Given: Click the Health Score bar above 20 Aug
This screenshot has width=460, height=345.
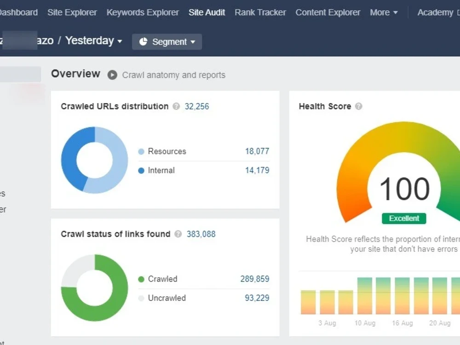Looking at the screenshot, I should point(440,296).
